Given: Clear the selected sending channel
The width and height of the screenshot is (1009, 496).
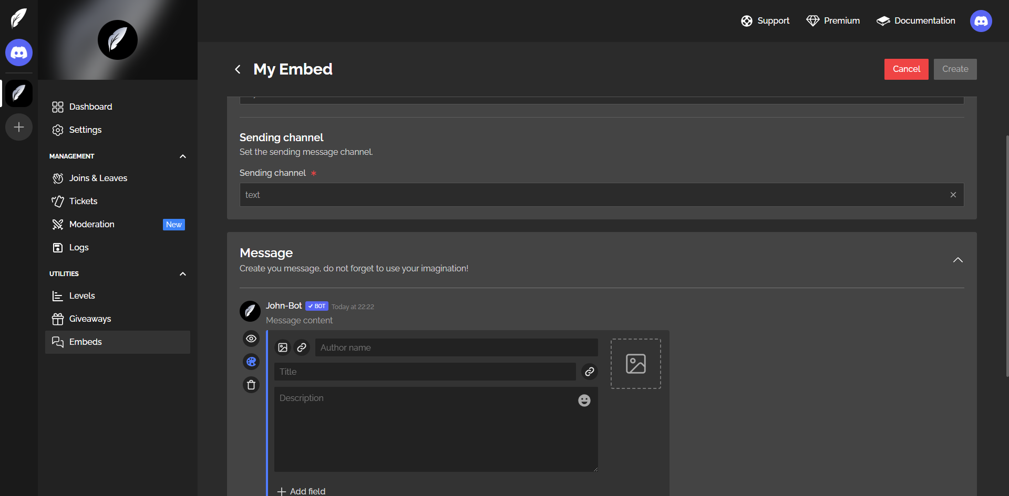Looking at the screenshot, I should coord(953,195).
